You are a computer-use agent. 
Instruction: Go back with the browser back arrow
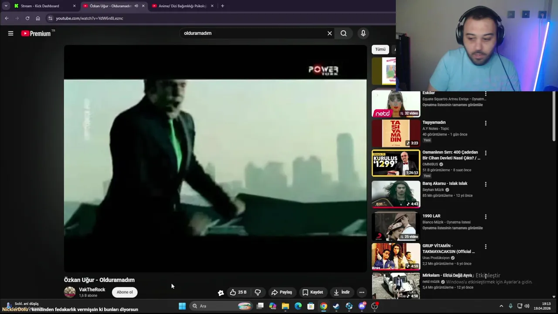(7, 18)
